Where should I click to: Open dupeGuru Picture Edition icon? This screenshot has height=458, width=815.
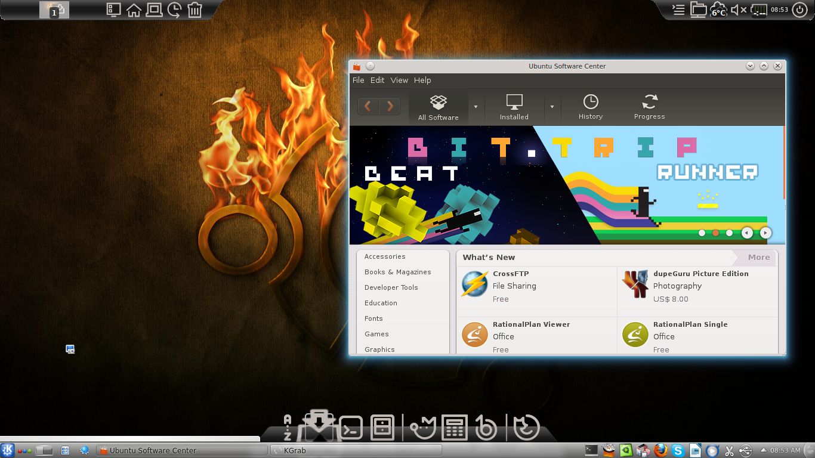click(635, 284)
